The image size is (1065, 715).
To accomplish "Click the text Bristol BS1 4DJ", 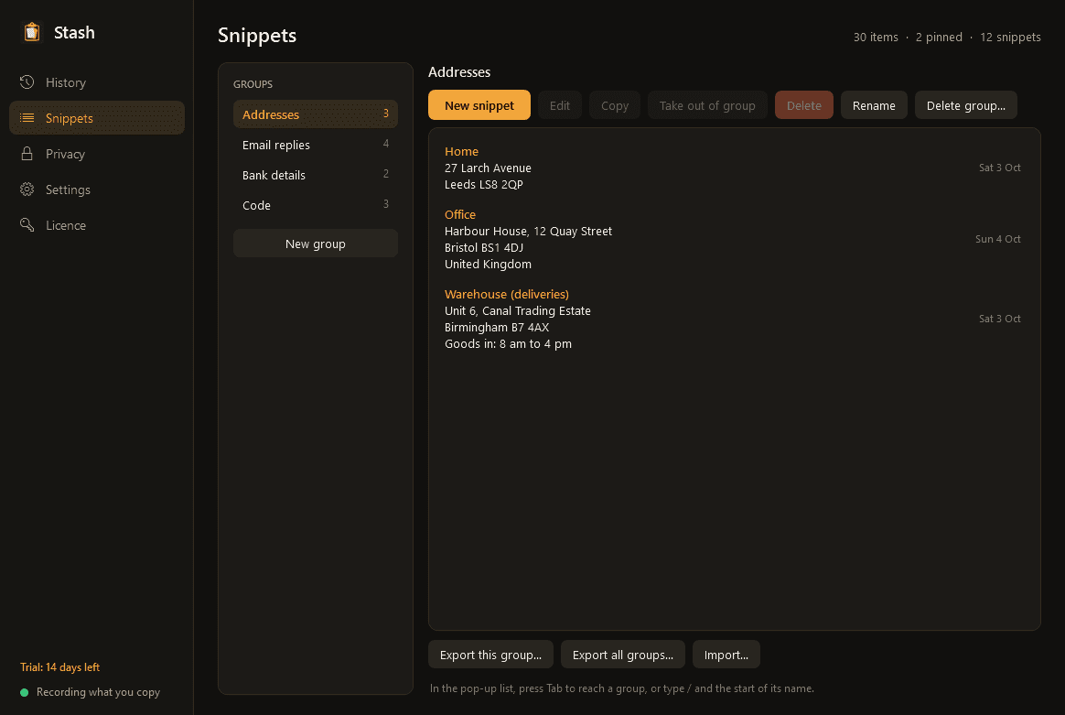I will coord(484,247).
